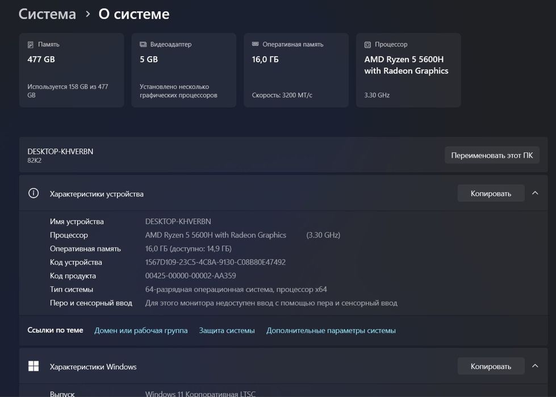Click Переименовать этот ПК button
This screenshot has width=556, height=397.
click(492, 155)
